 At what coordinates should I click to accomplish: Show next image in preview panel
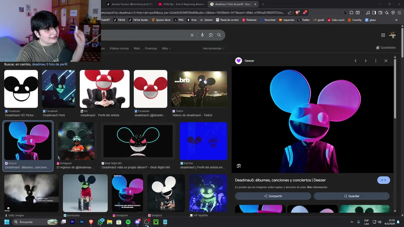pyautogui.click(x=365, y=61)
